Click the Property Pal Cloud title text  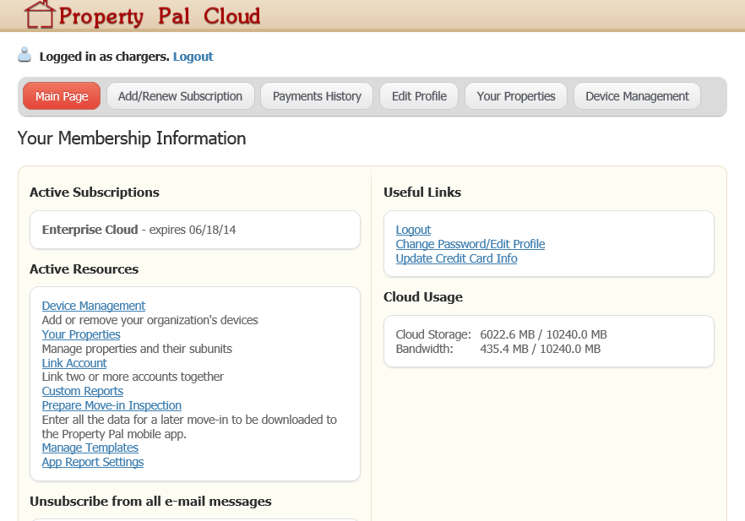point(160,16)
